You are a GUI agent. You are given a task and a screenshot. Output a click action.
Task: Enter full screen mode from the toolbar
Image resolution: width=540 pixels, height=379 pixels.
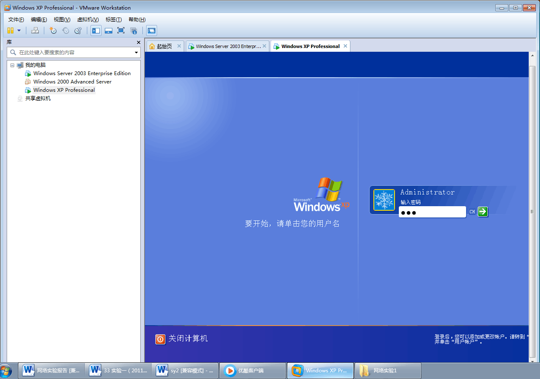point(121,30)
